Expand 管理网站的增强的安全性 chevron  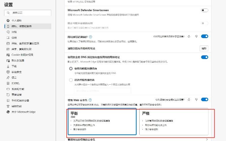click(207, 139)
